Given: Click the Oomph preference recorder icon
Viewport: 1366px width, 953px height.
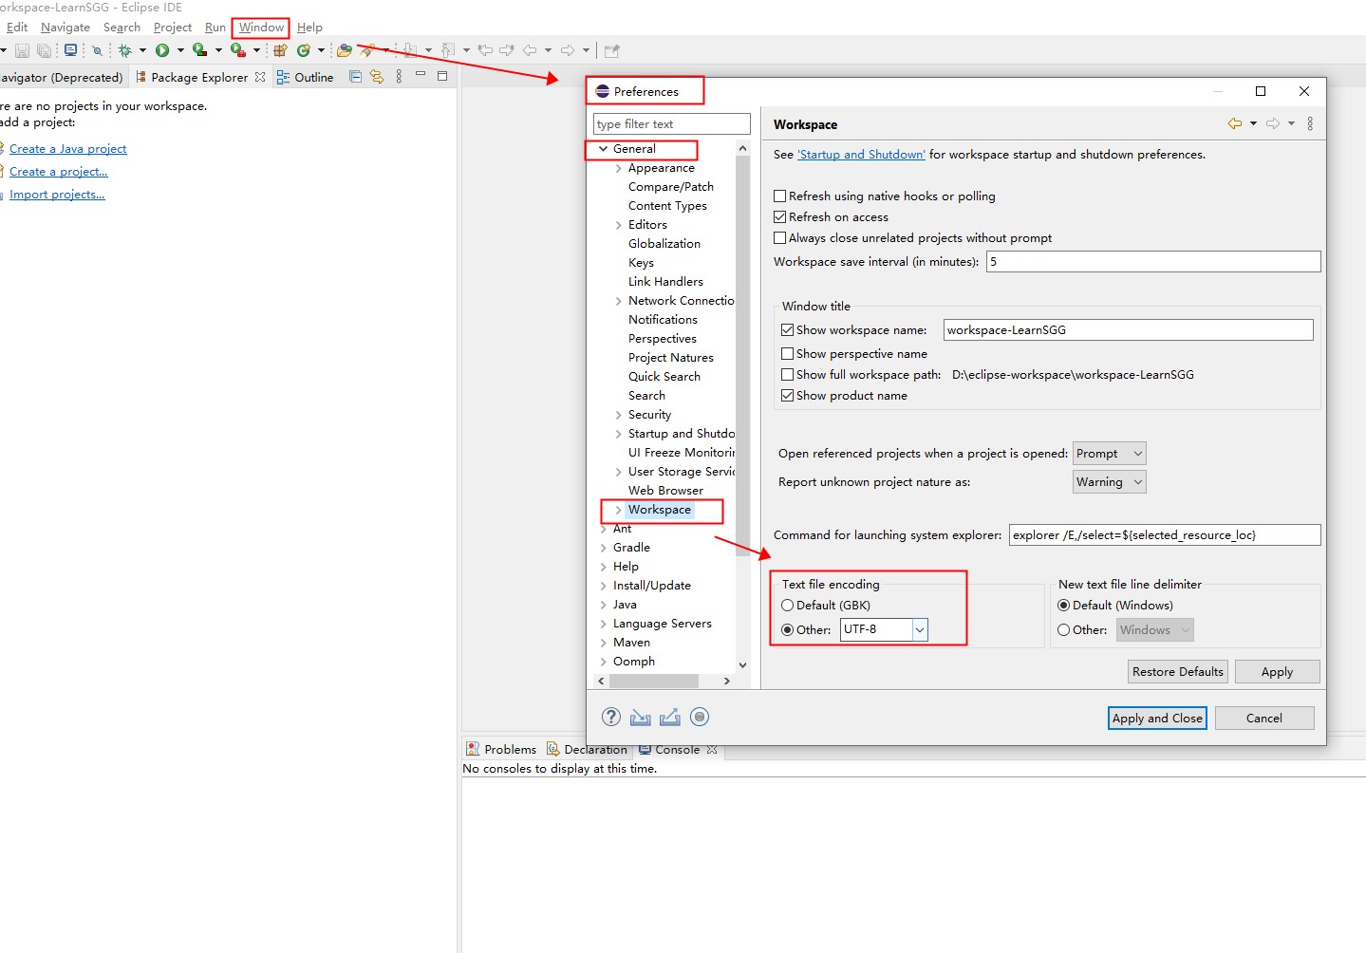Looking at the screenshot, I should (700, 717).
